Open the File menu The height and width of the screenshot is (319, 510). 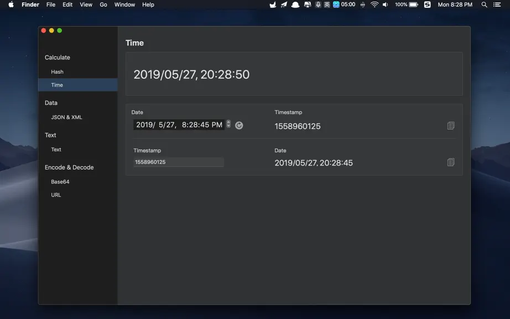[x=51, y=4]
